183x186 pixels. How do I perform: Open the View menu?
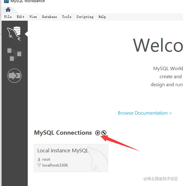[33, 17]
